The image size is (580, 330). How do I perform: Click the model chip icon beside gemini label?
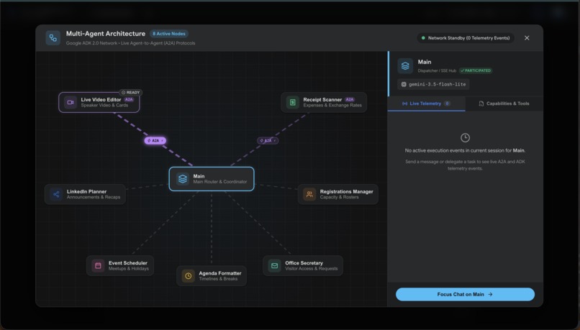404,84
